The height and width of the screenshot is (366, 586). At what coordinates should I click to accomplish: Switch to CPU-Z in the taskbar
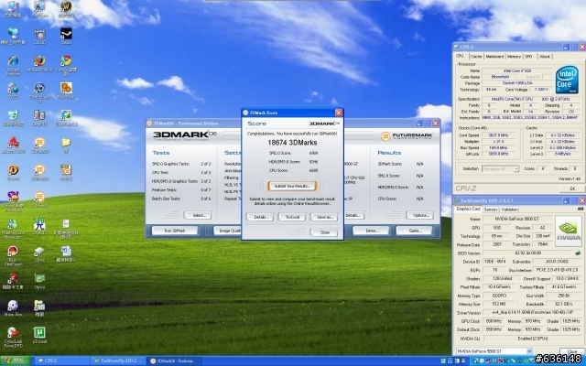[x=62, y=361]
